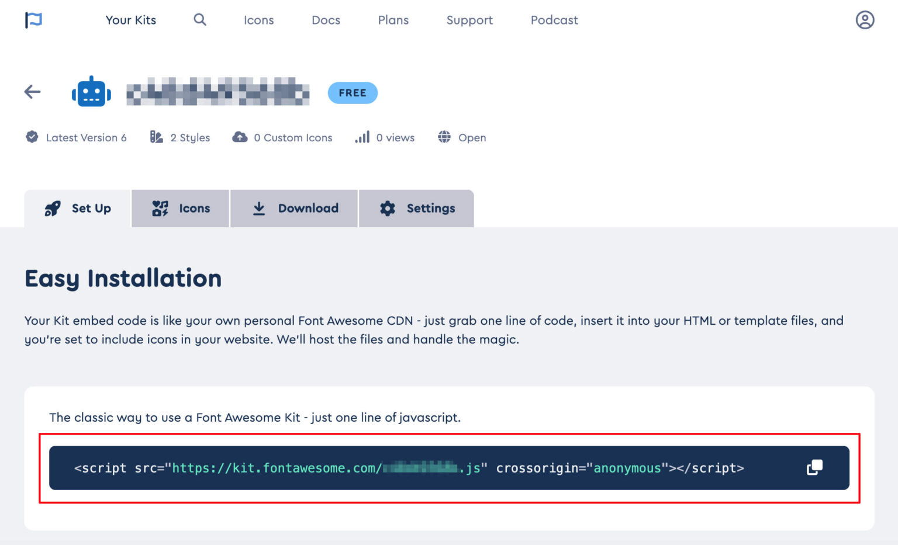Click the bar chart icon next to 0 views
This screenshot has width=898, height=545.
362,137
